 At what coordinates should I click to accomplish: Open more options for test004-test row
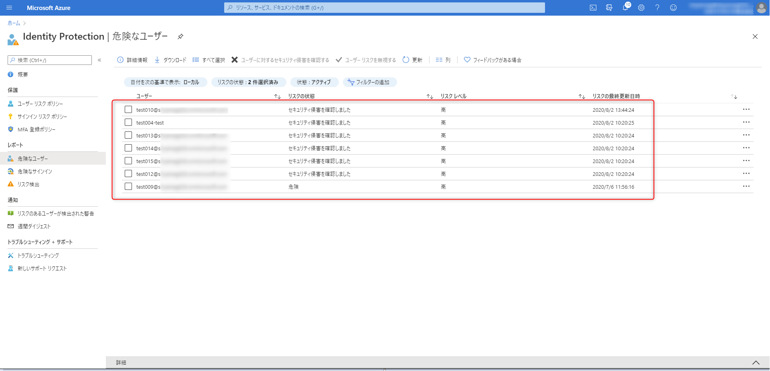(x=746, y=122)
